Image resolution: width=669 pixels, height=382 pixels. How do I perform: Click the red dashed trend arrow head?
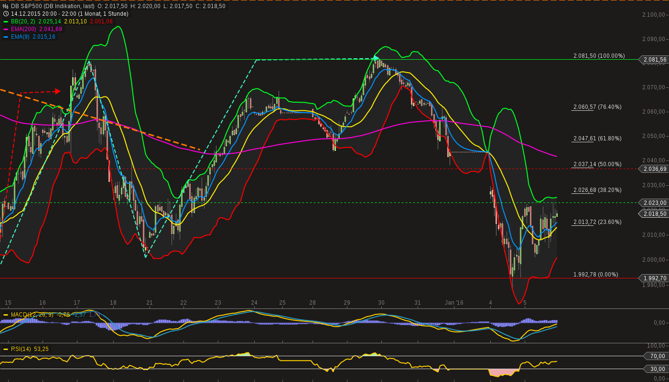(x=58, y=91)
